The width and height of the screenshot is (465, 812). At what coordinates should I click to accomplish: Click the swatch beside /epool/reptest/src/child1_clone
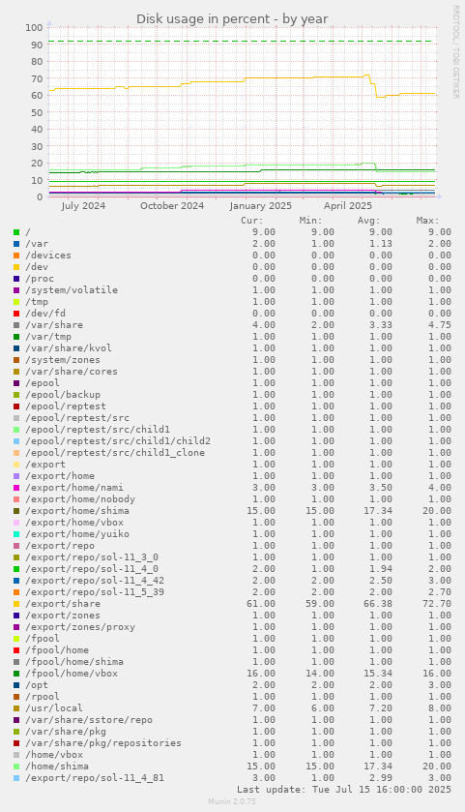16,453
